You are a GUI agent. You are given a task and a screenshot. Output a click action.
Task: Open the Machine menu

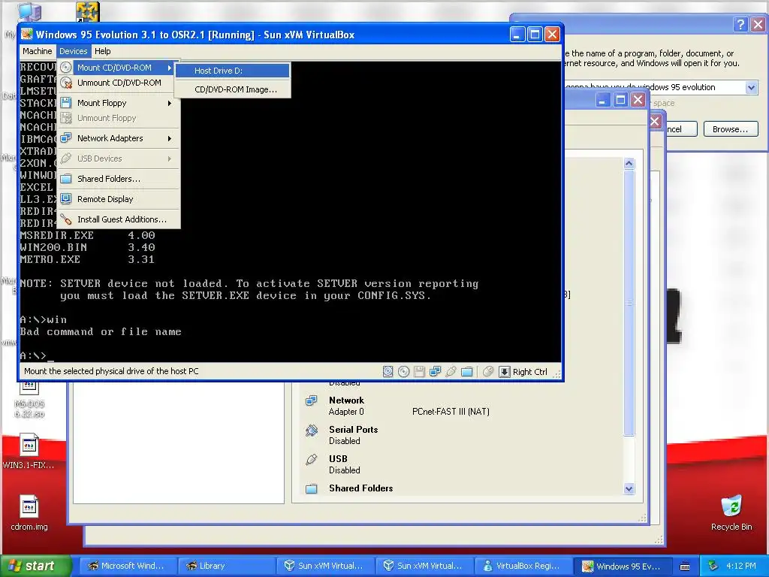point(38,51)
